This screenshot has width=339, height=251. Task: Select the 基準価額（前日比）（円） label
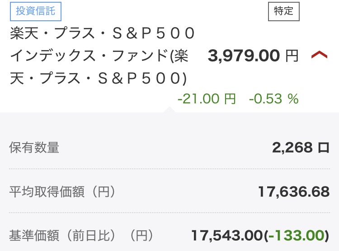[81, 235]
